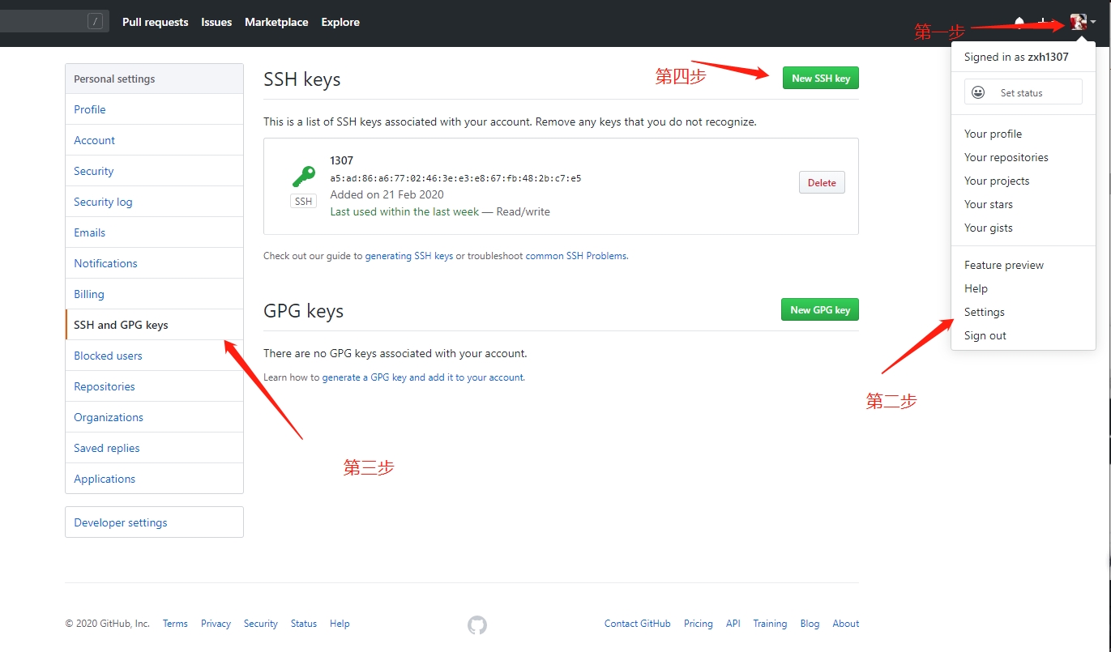This screenshot has height=652, width=1111.
Task: Open Security log in settings sidebar
Action: 154,202
